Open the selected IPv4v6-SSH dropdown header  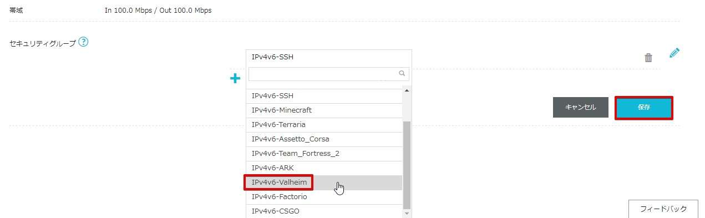pyautogui.click(x=329, y=57)
